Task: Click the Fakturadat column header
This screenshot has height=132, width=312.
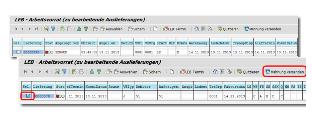Action: pyautogui.click(x=234, y=87)
